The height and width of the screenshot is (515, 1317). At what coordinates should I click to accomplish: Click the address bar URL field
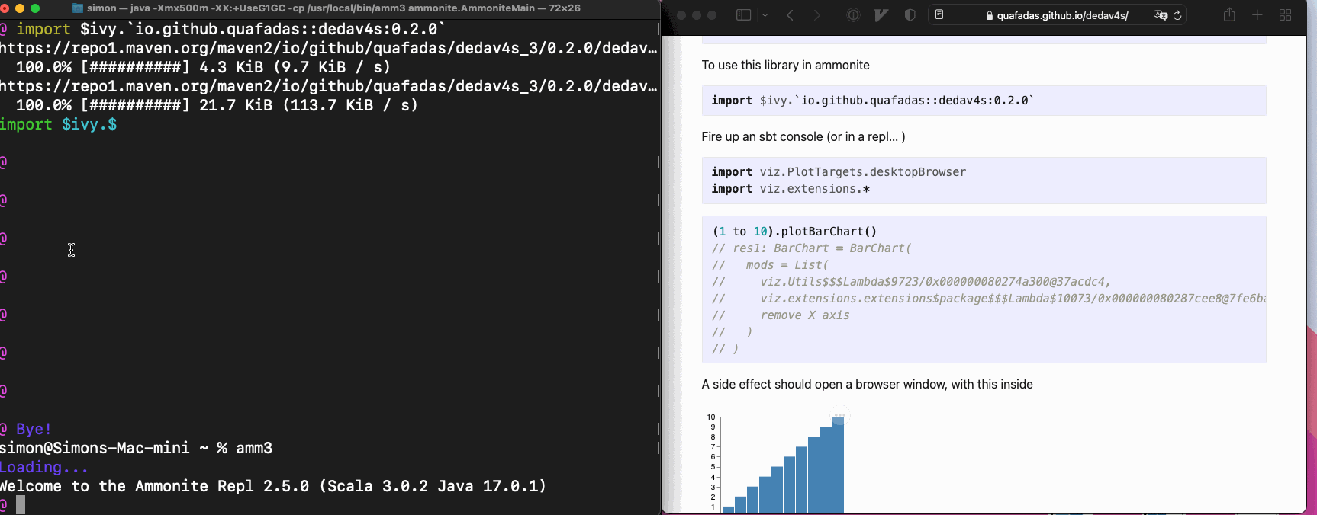(1056, 15)
